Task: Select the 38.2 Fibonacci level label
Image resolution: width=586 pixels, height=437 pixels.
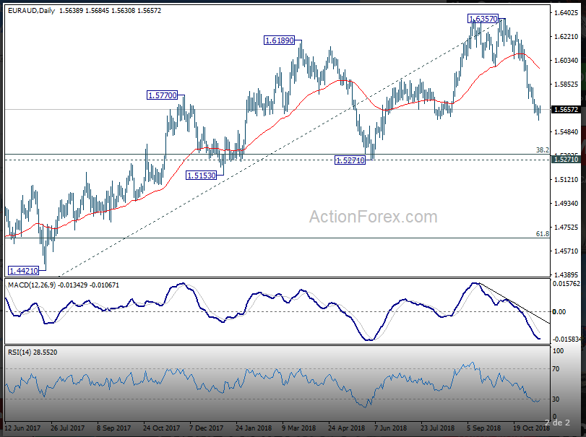Action: click(x=543, y=150)
